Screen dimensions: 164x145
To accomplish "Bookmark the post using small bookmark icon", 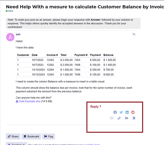I will click(x=134, y=118).
